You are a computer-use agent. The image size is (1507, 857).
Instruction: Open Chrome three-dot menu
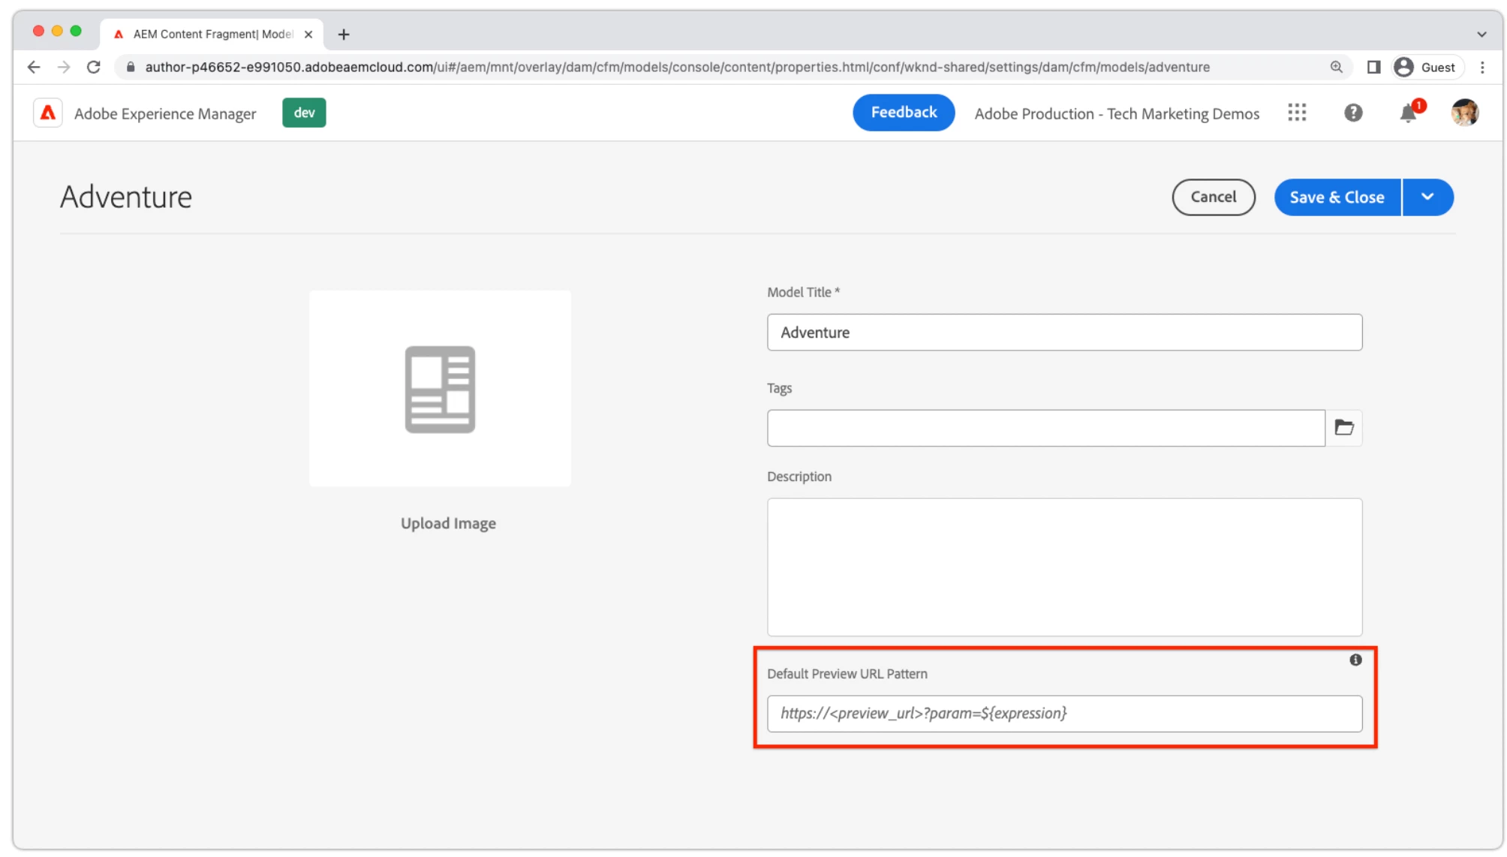(x=1482, y=67)
